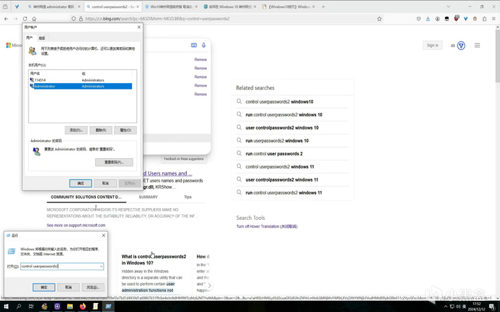The image size is (500, 312).
Task: Search related: run control user passwords 2
Action: click(x=274, y=154)
